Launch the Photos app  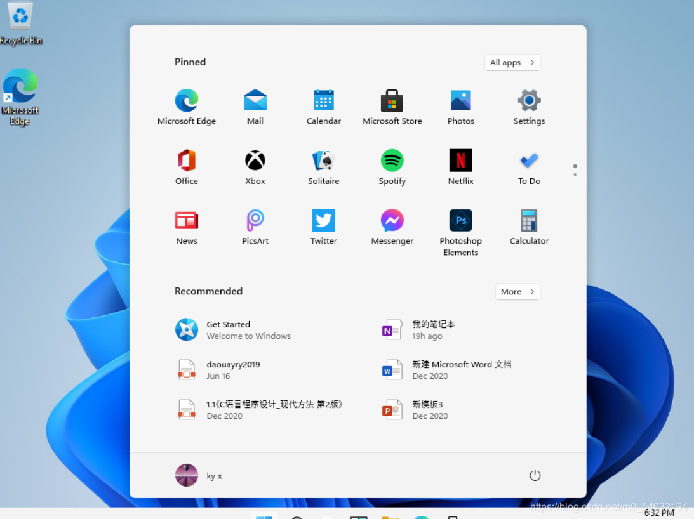[x=460, y=107]
